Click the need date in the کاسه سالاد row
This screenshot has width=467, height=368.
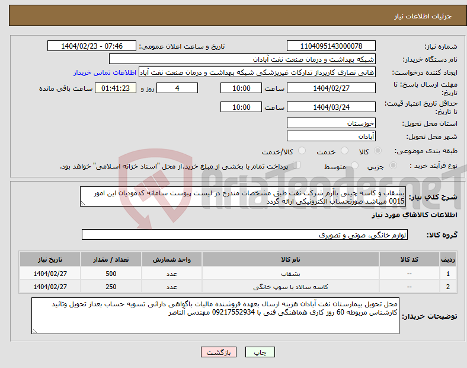50,287
